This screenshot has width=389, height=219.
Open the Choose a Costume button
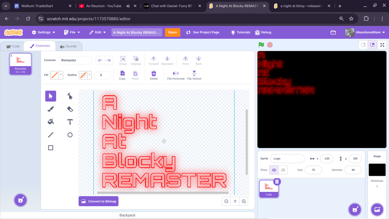(20, 200)
